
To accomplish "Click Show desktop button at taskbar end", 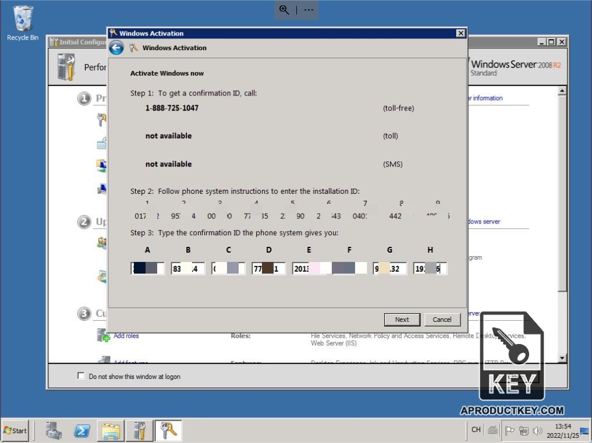I will 586,431.
